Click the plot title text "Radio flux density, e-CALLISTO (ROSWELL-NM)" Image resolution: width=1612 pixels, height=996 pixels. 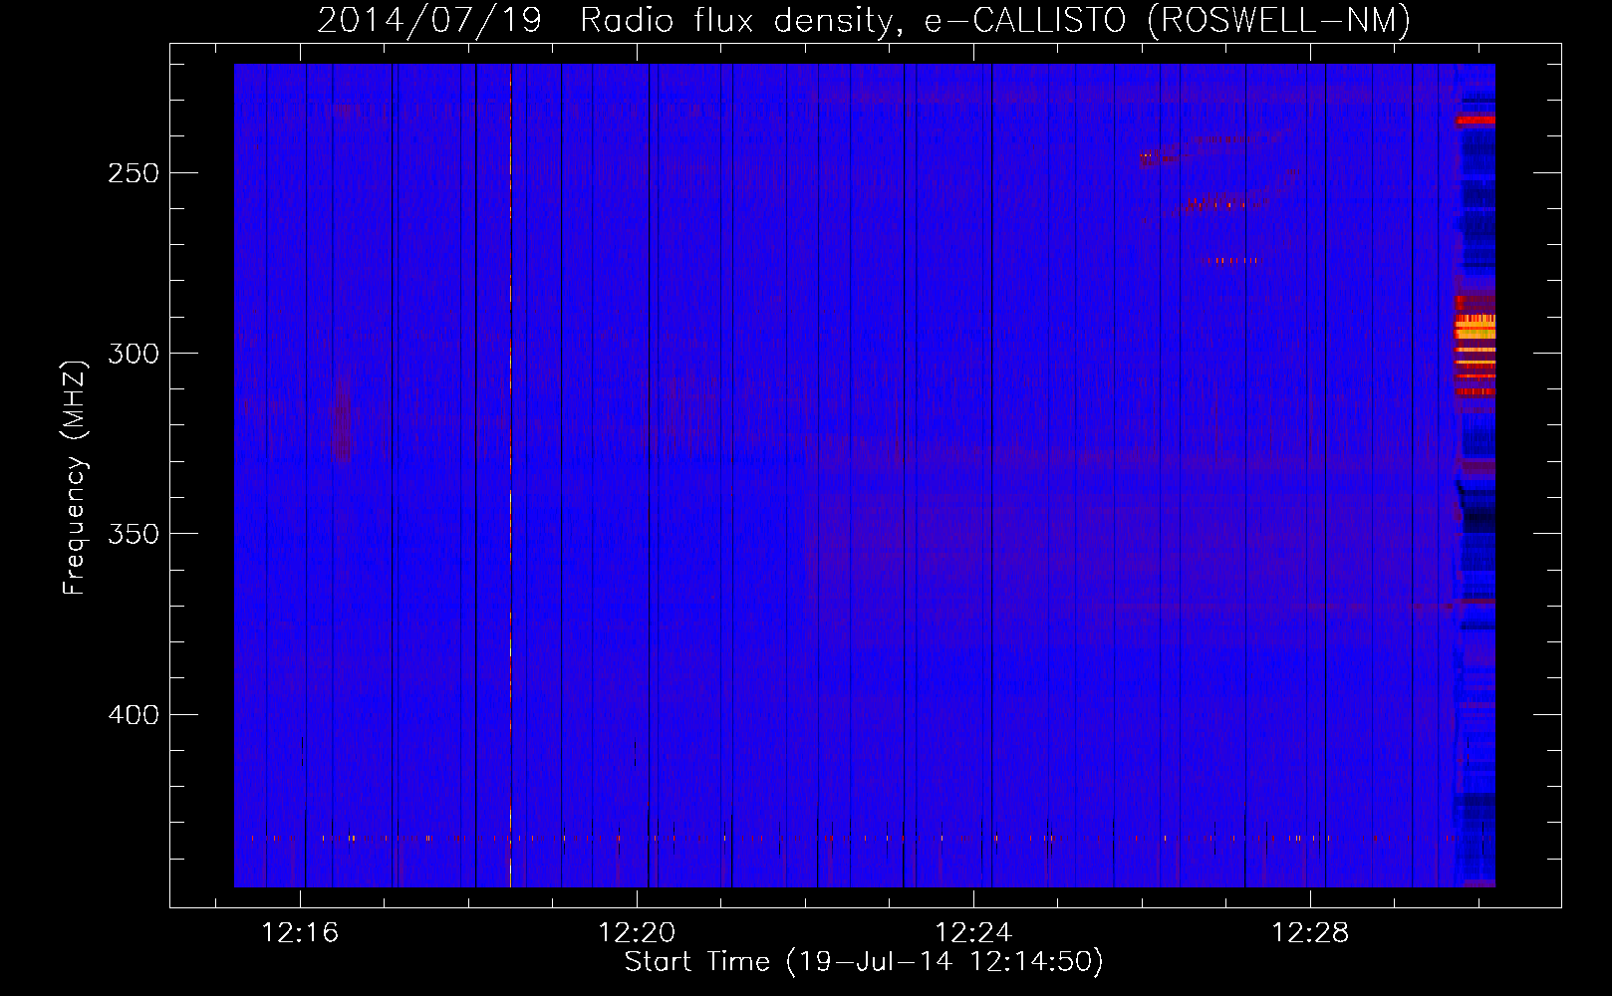(x=994, y=20)
